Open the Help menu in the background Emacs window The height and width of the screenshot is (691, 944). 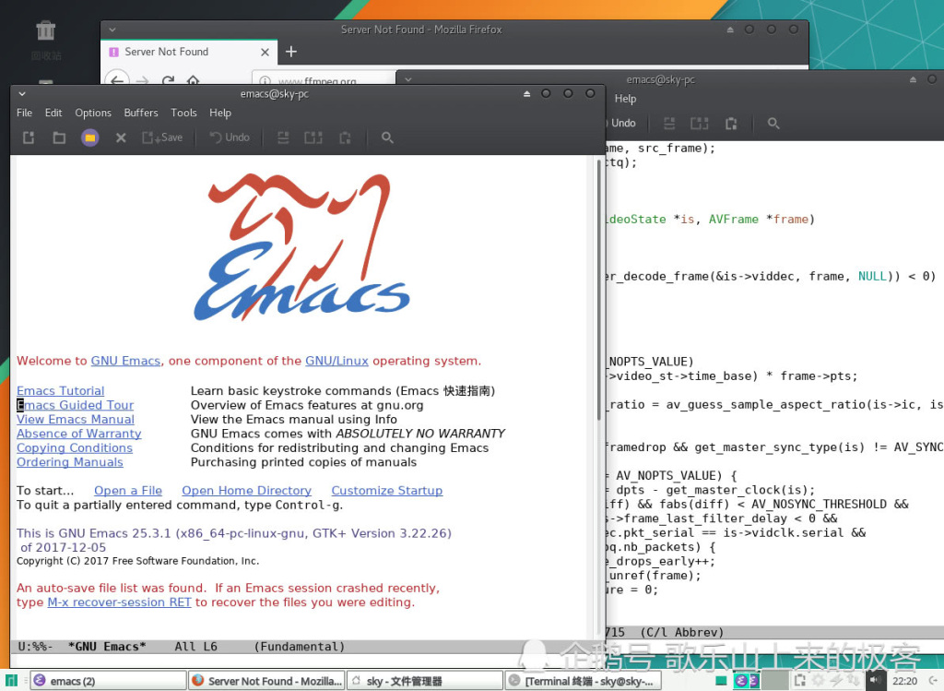click(625, 99)
